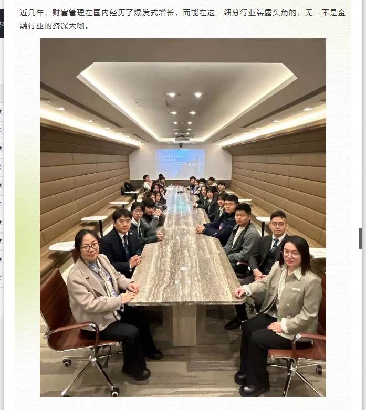Click the text line 融行业的资深大咖
Image resolution: width=366 pixels, height=410 pixels.
coord(55,26)
